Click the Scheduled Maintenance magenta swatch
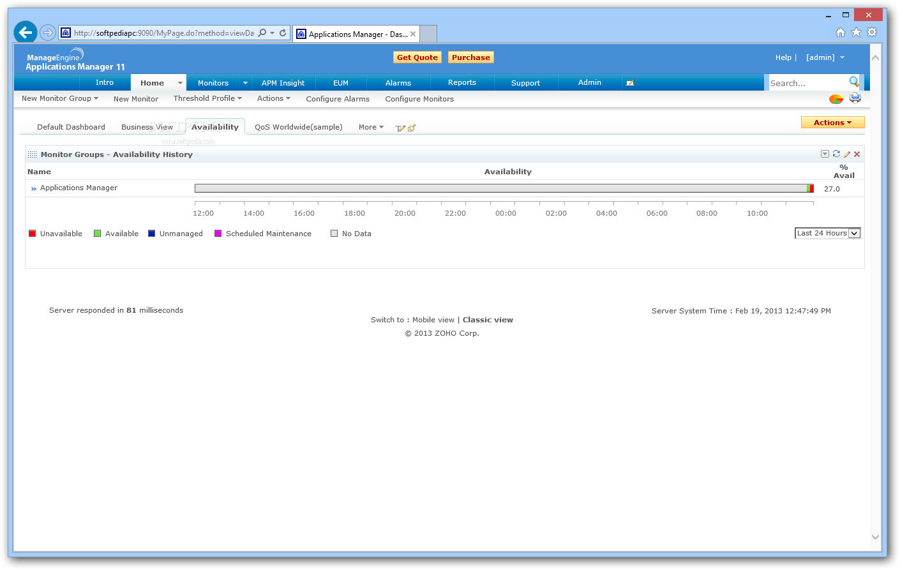900x570 pixels. [218, 234]
